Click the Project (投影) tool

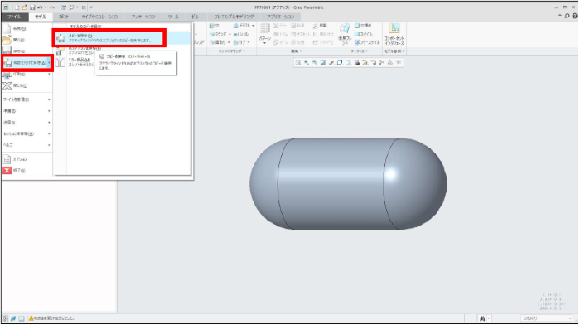(320, 26)
